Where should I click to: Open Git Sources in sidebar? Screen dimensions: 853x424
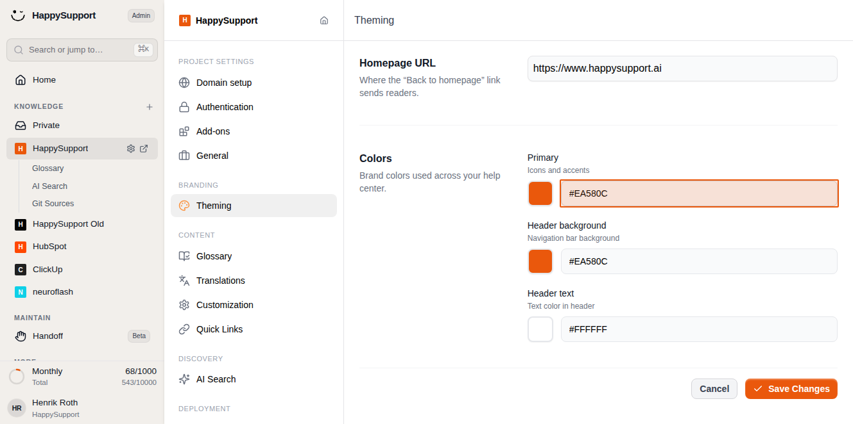[53, 204]
